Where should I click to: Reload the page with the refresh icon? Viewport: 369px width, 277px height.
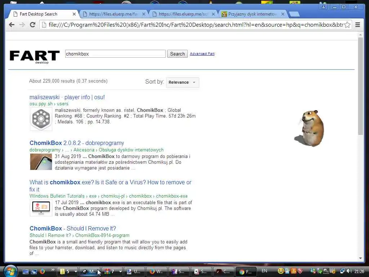tap(33, 25)
